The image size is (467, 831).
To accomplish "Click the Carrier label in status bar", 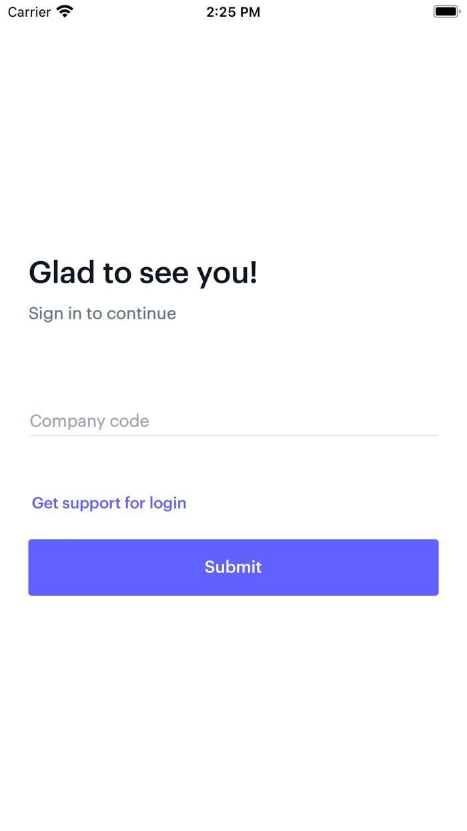I will 29,12.
